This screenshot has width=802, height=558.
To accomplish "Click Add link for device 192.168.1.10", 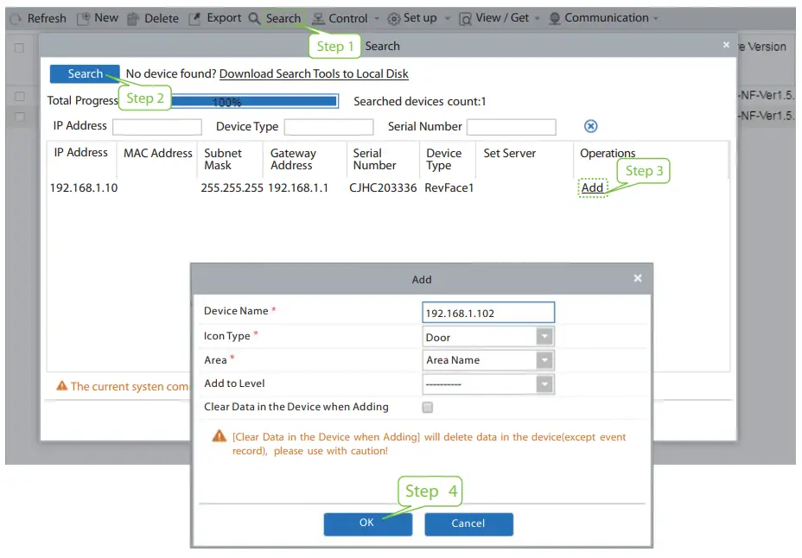I will (592, 188).
